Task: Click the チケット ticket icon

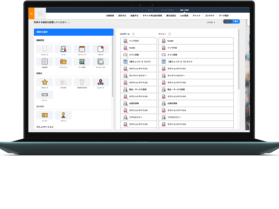Action: click(x=45, y=95)
